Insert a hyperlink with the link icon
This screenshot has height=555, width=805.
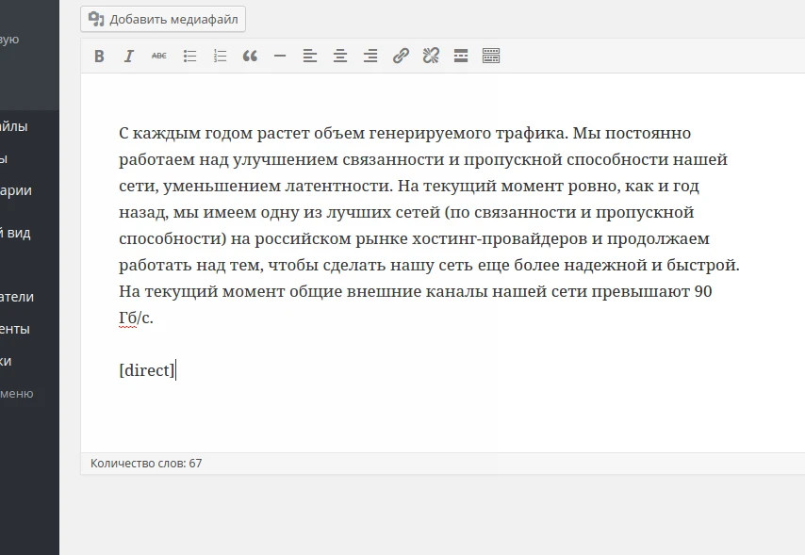coord(401,56)
